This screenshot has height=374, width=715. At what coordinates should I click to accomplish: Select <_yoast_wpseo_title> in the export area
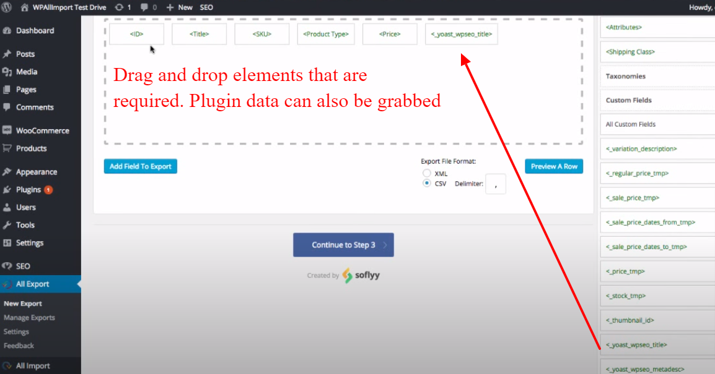(462, 34)
